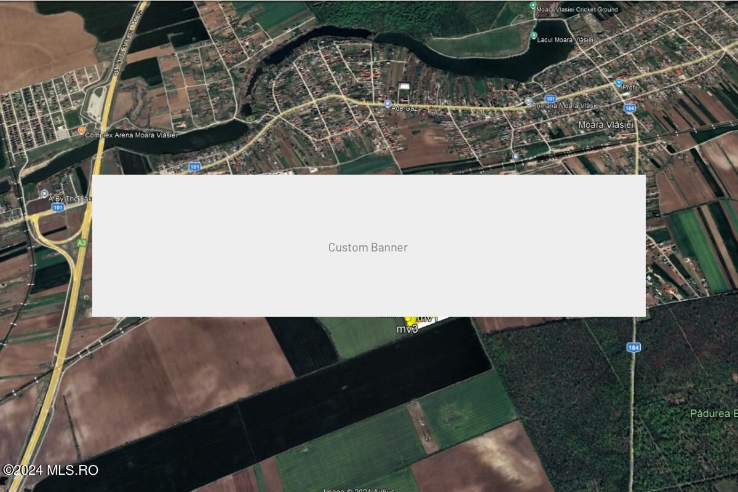
Task: Select the mv3 parcel label
Action: (x=406, y=330)
